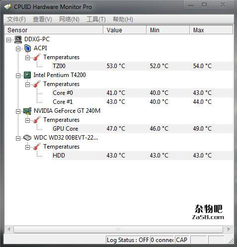Click the scrollbar right arrow

(x=229, y=230)
